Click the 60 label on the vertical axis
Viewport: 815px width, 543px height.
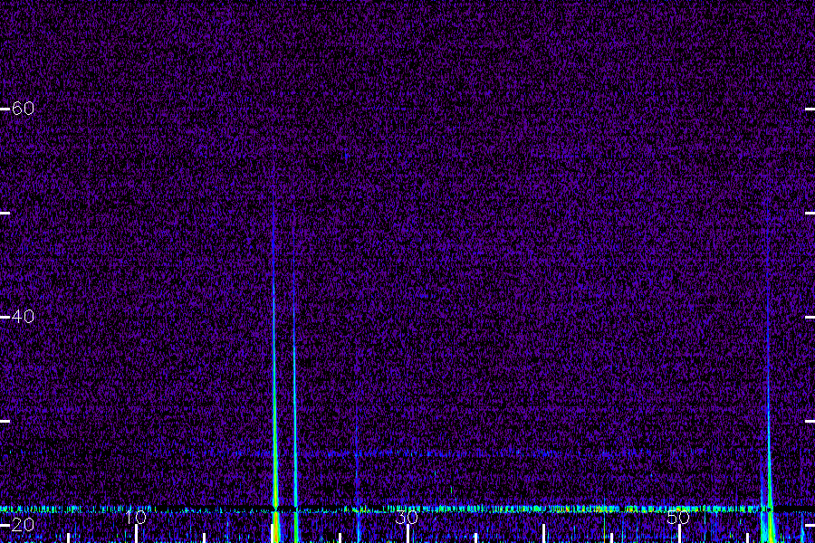[x=23, y=108]
